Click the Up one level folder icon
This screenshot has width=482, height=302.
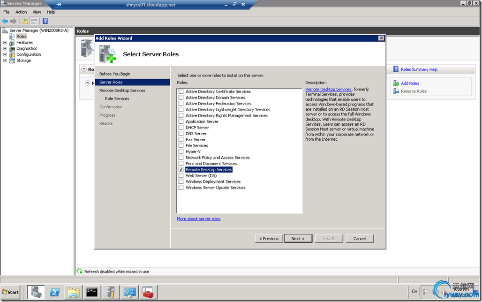coord(25,21)
